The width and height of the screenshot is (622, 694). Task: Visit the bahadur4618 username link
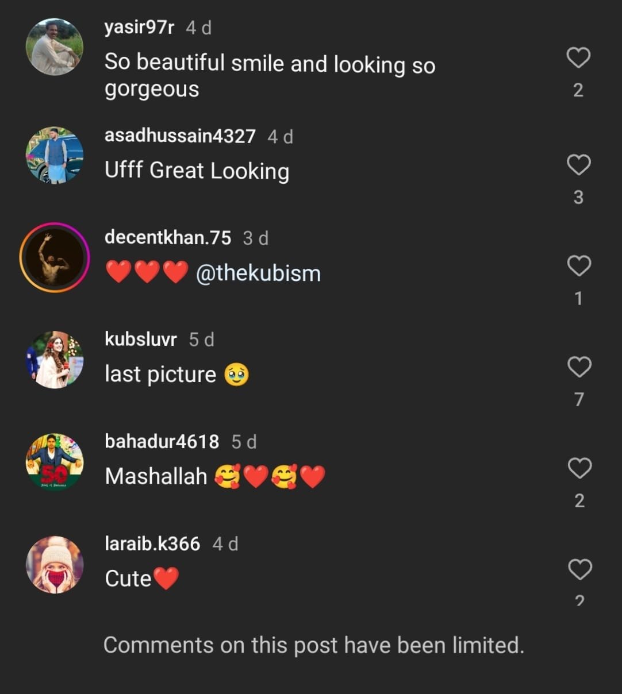coord(162,441)
